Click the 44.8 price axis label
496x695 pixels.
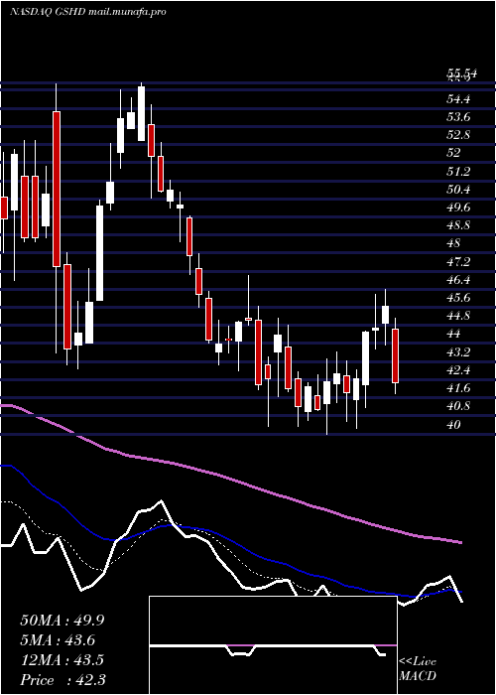click(458, 316)
